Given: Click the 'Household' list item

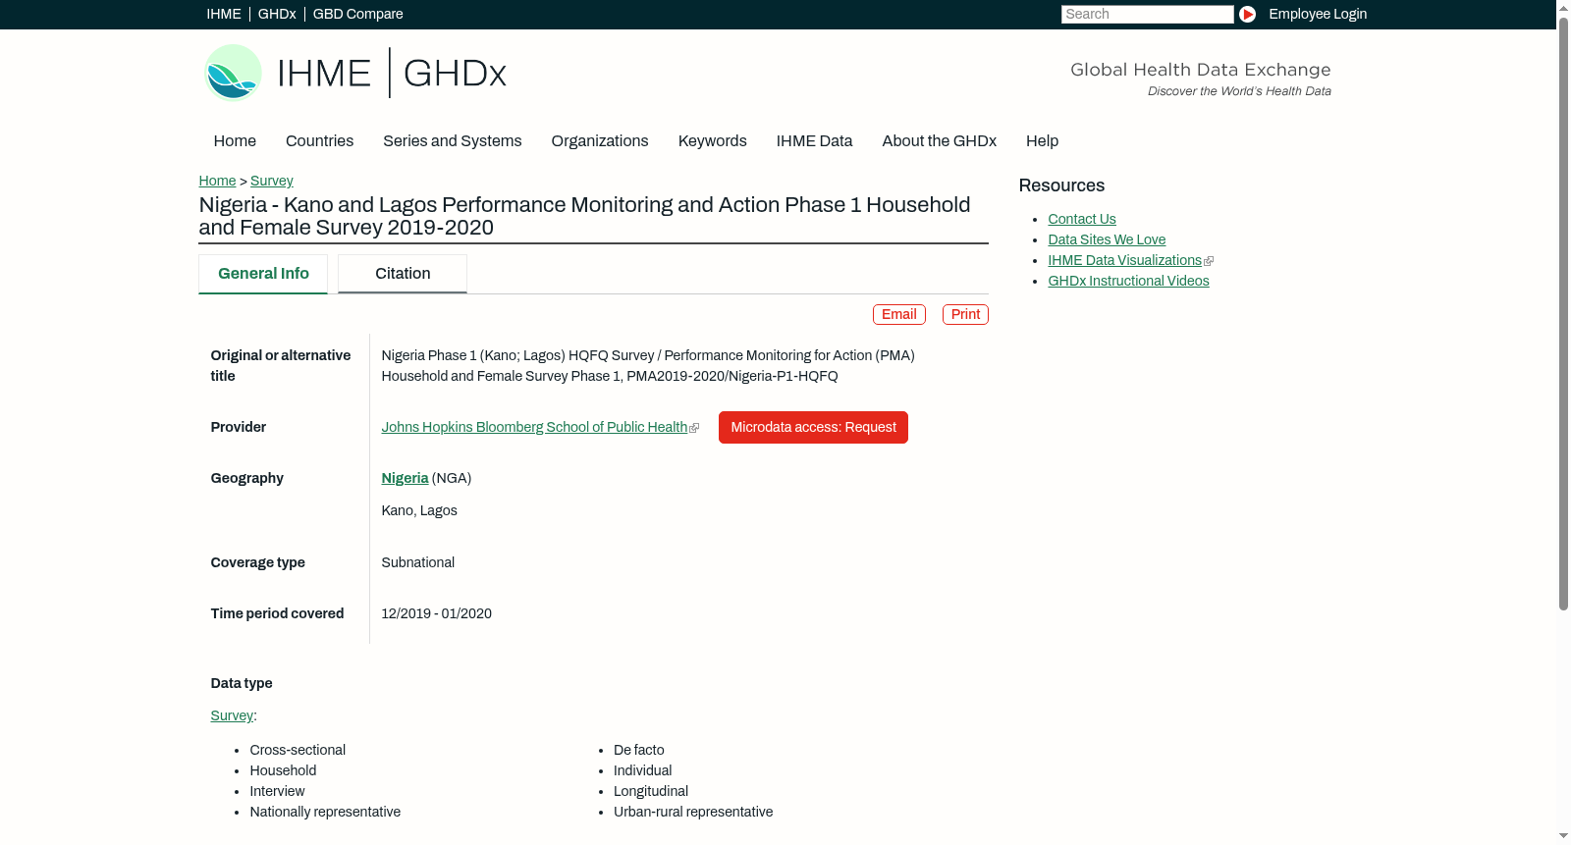Looking at the screenshot, I should click(x=283, y=770).
